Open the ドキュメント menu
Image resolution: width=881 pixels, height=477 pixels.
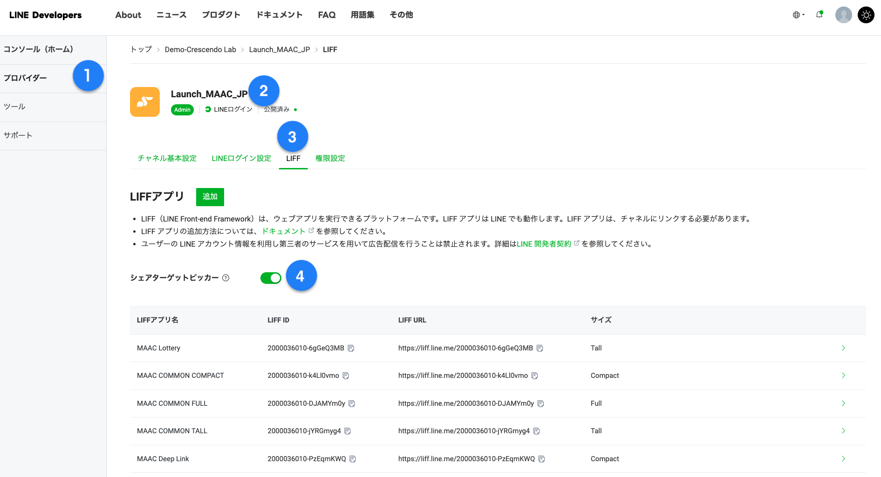280,15
